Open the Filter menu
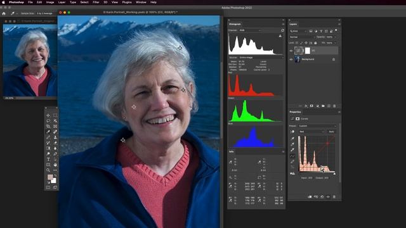This screenshot has height=228, width=406. [x=96, y=2]
